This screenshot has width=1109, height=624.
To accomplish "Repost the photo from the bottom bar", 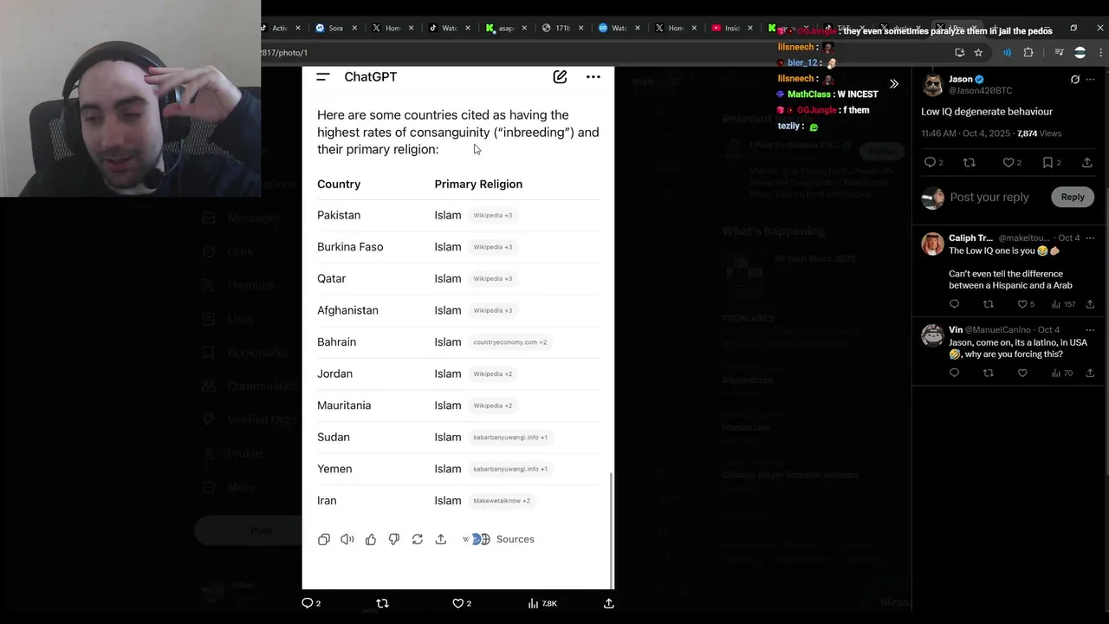I will point(382,603).
